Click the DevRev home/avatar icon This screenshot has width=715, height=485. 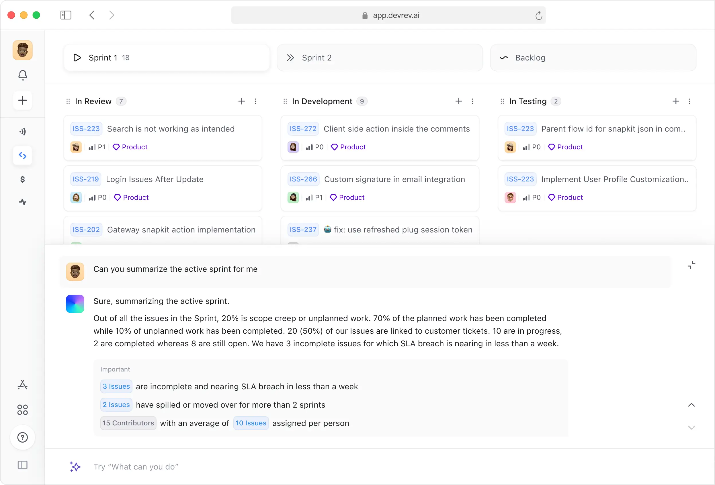coord(23,49)
